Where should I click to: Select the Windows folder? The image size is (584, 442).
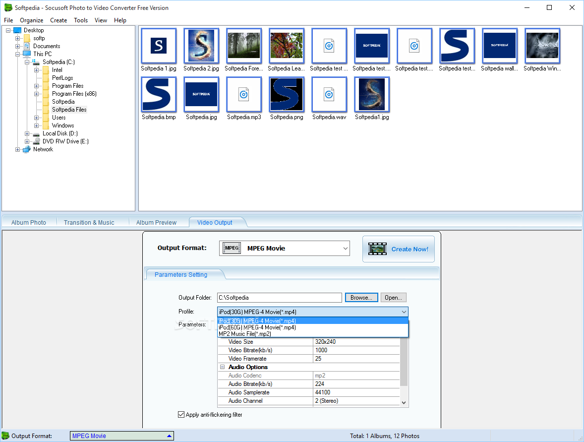pos(63,126)
